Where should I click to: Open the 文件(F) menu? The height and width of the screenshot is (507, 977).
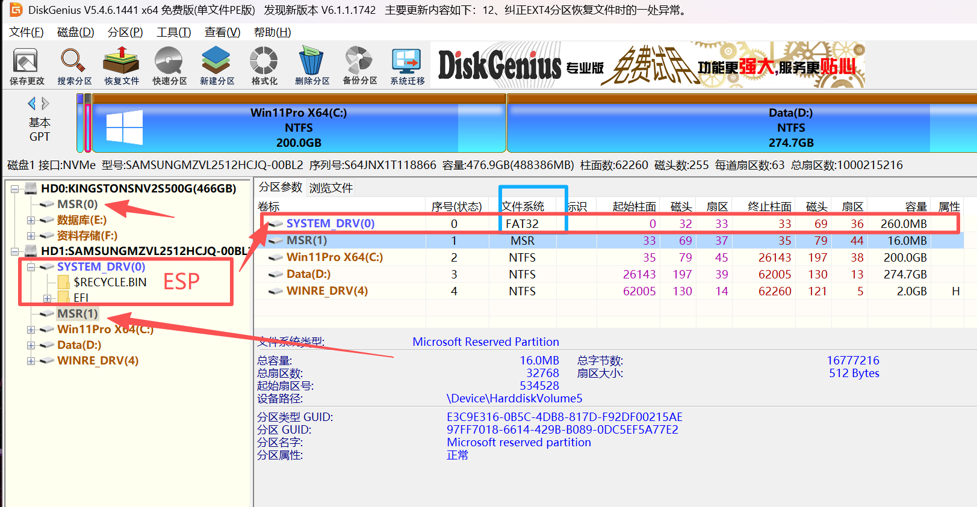(x=26, y=32)
